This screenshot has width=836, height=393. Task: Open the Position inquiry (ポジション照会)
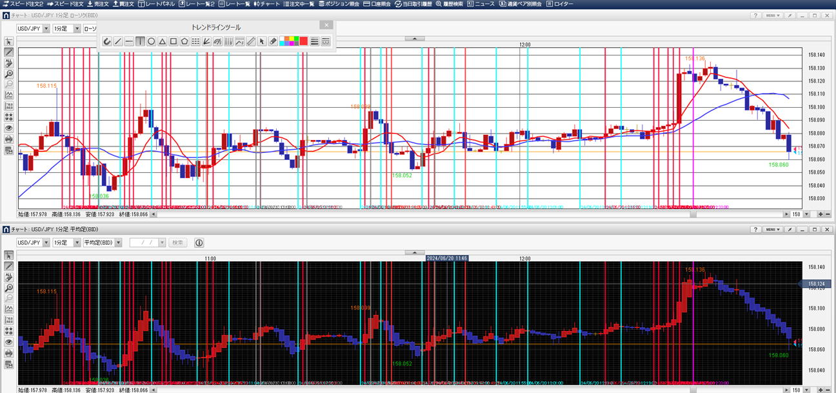pyautogui.click(x=339, y=4)
